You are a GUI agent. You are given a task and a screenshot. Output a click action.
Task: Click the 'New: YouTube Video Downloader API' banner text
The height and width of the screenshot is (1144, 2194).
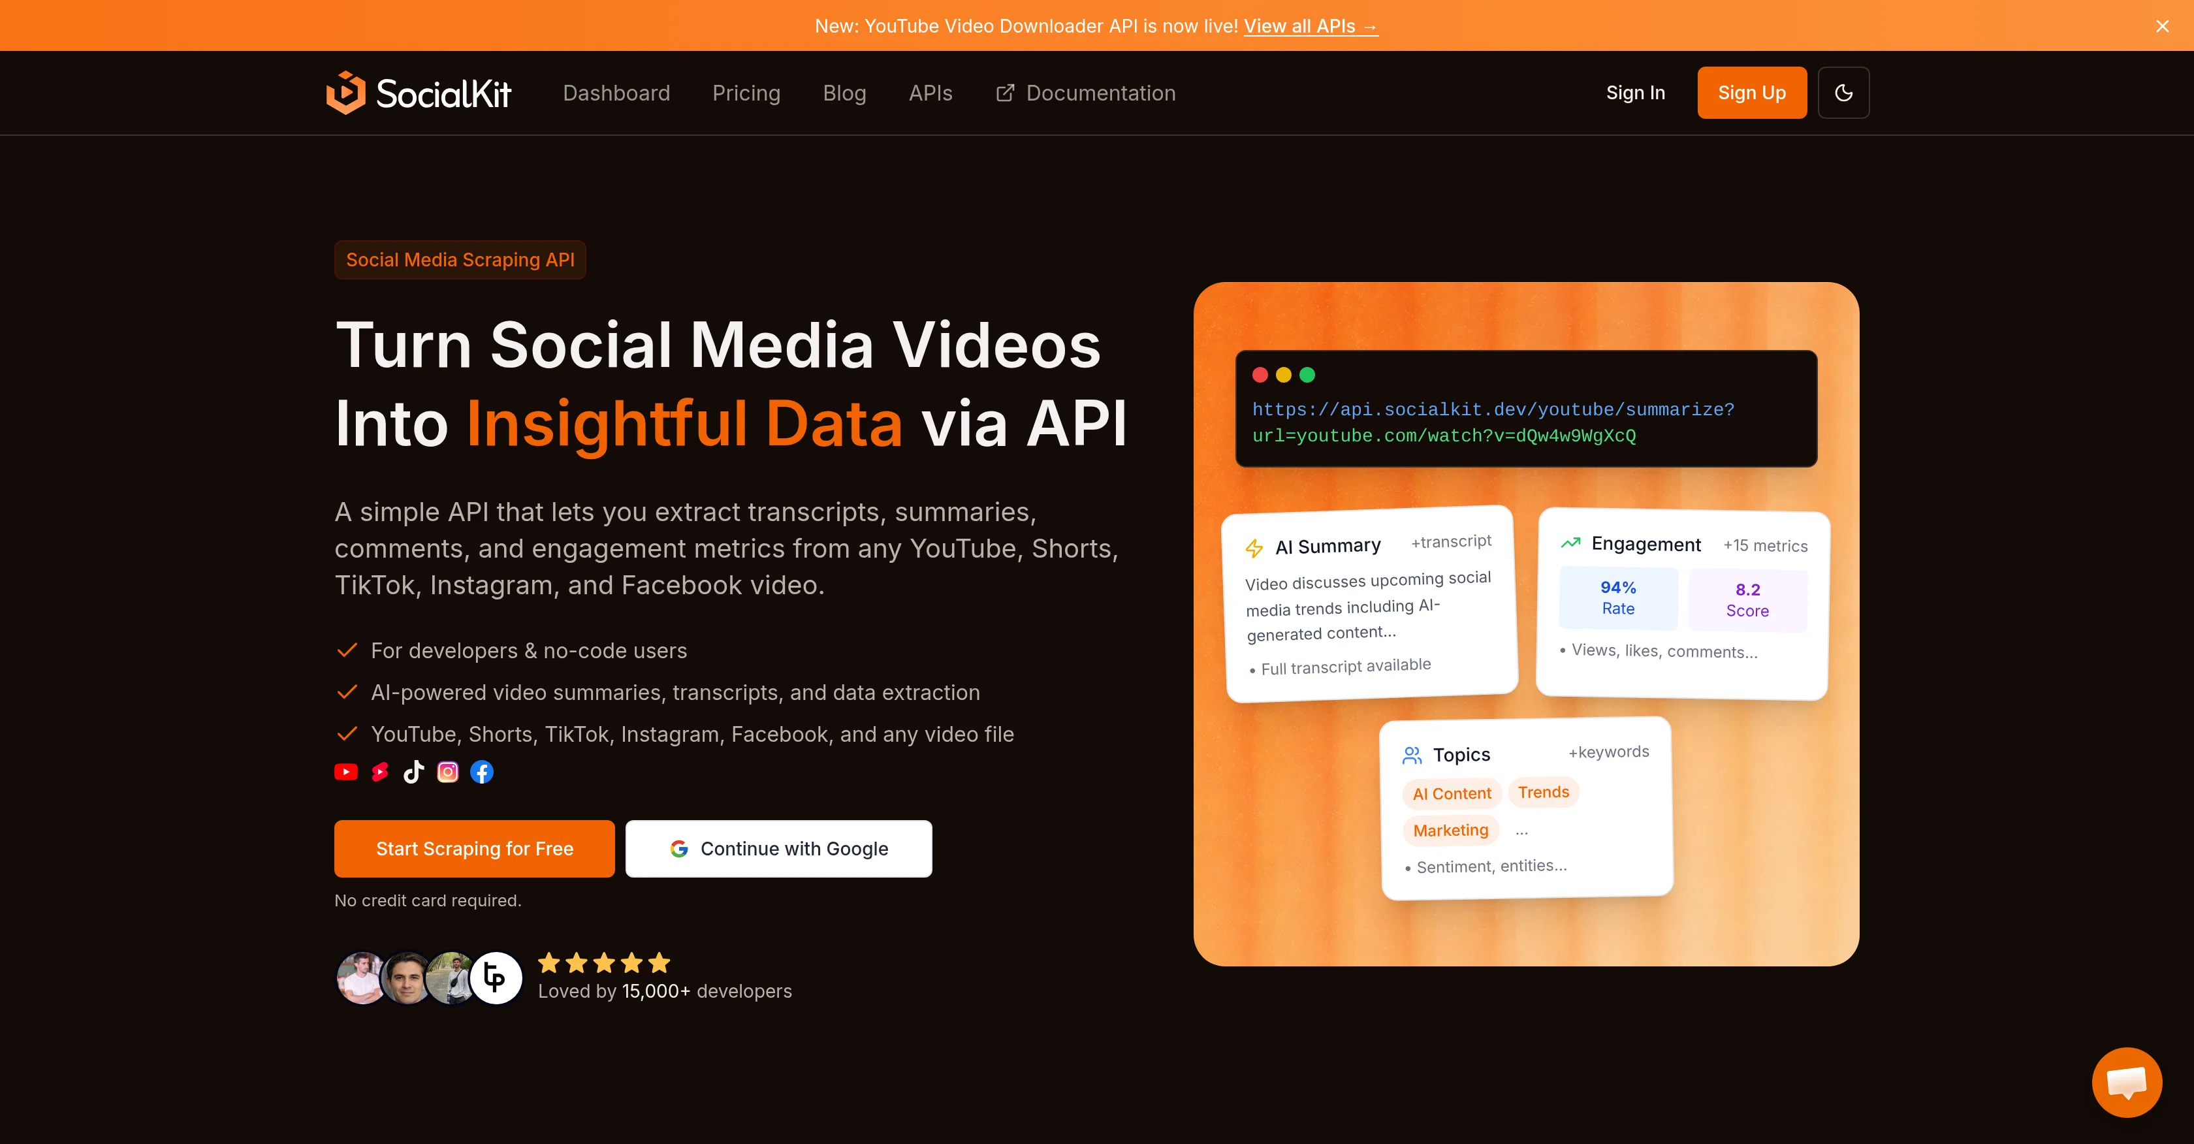pos(1026,26)
